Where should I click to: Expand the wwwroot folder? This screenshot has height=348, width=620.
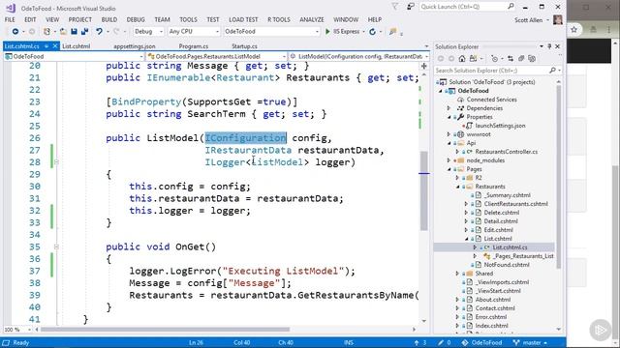click(x=449, y=134)
